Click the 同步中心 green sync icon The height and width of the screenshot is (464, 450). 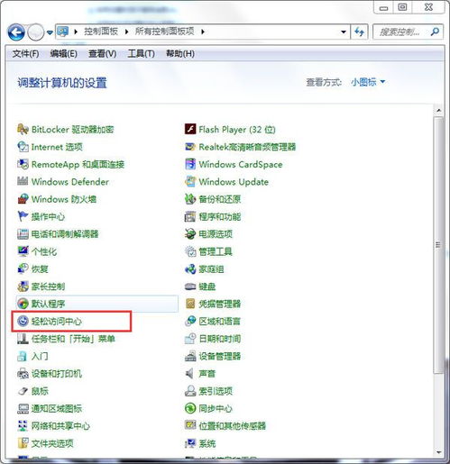coord(190,408)
